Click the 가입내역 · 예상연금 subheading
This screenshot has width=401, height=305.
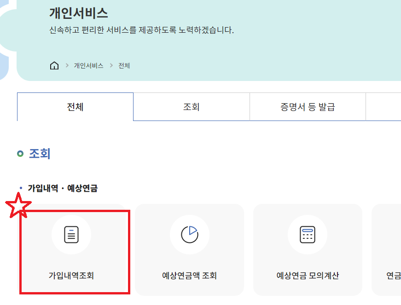point(63,188)
